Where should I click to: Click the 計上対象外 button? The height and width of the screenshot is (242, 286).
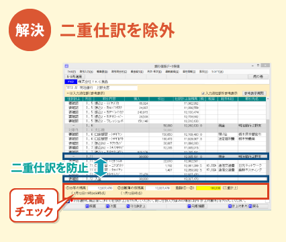[238, 206]
